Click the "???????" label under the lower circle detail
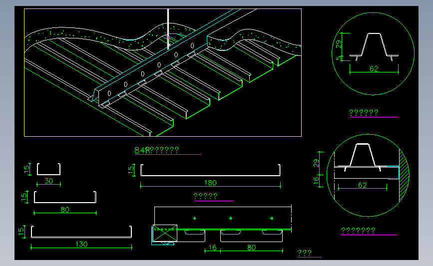433x266 pixels. (358, 231)
